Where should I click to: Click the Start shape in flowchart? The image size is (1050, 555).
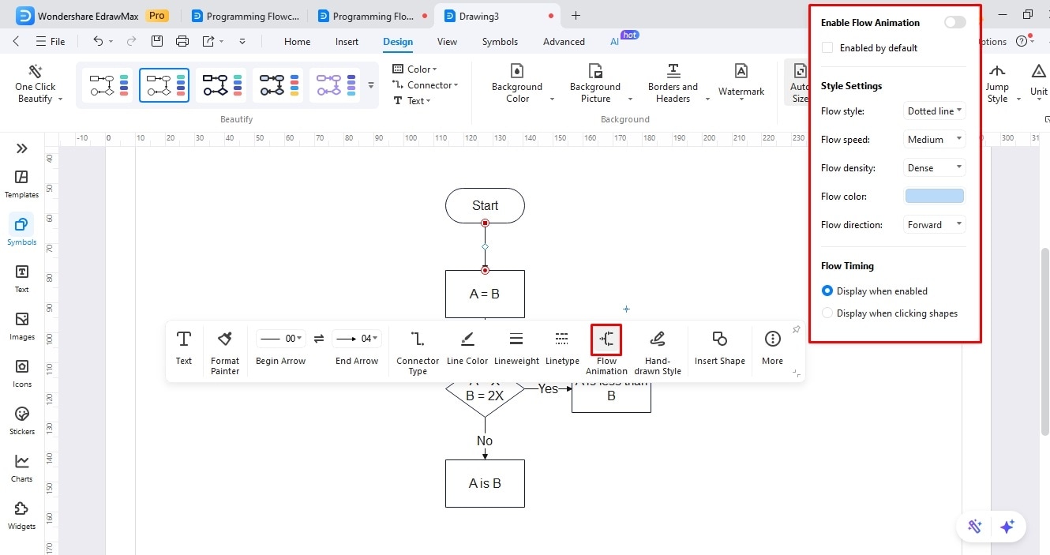pyautogui.click(x=485, y=205)
